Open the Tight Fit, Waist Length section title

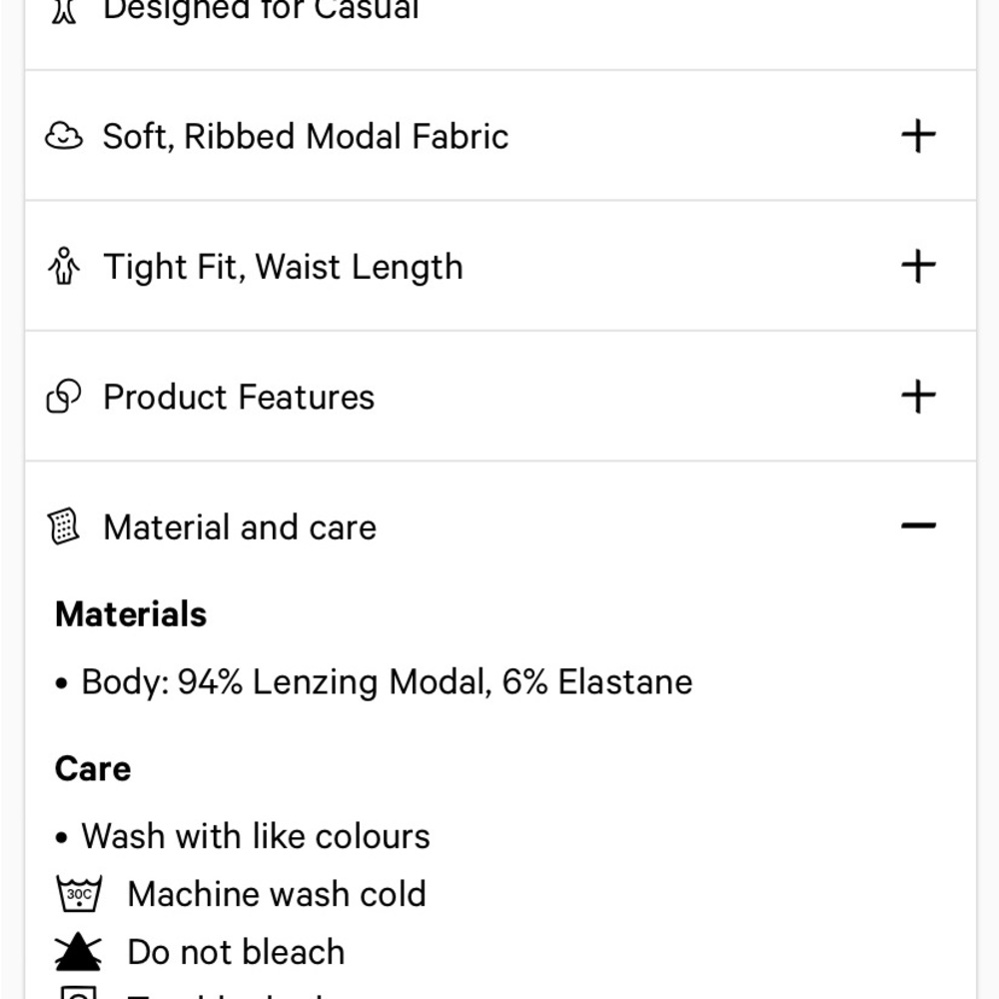(x=283, y=267)
